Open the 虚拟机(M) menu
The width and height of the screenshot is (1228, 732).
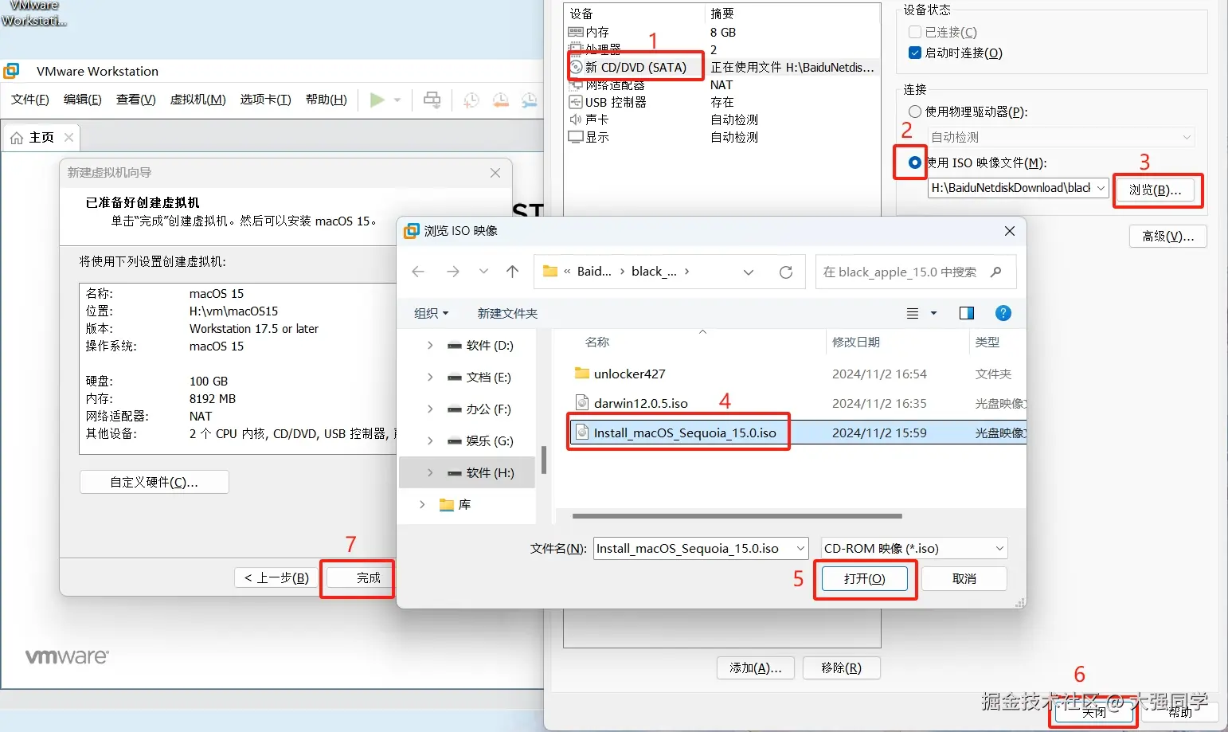point(198,100)
